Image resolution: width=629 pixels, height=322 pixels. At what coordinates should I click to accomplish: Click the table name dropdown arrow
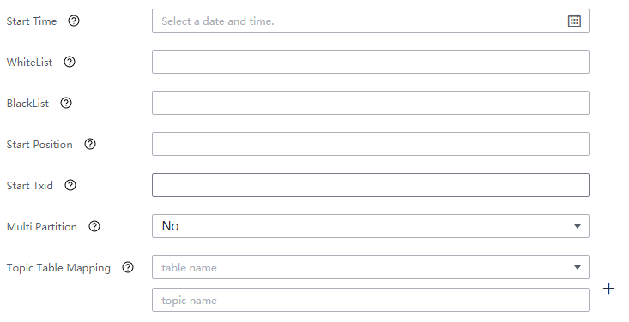tap(578, 267)
